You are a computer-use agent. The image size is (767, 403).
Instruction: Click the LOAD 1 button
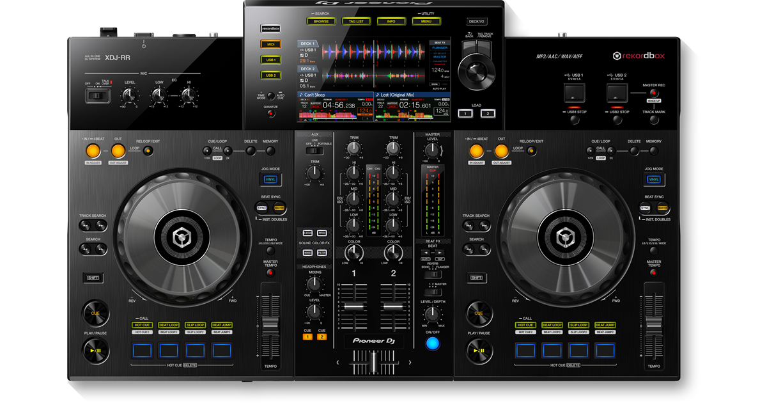465,113
